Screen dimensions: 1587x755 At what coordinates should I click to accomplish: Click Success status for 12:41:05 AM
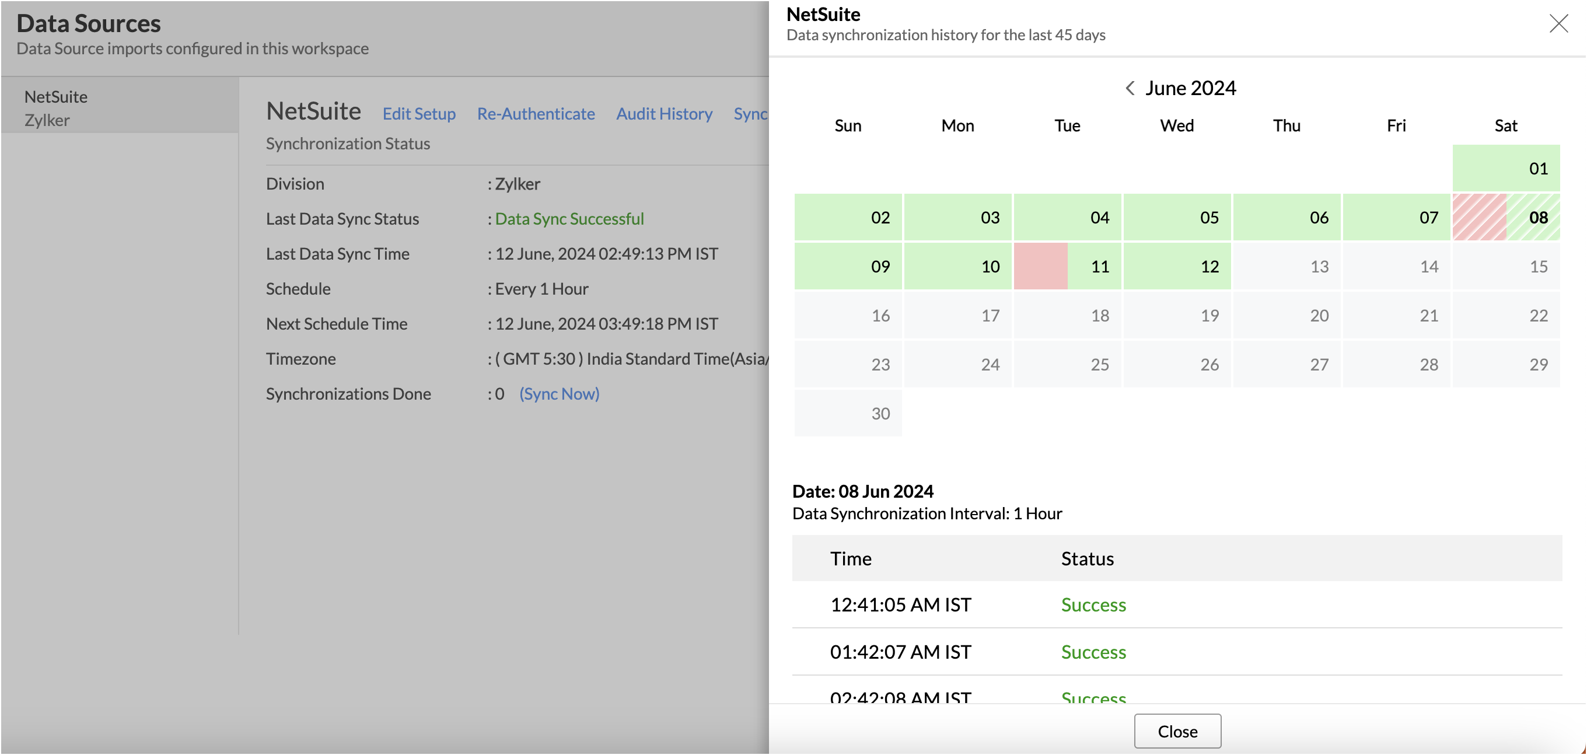point(1093,604)
